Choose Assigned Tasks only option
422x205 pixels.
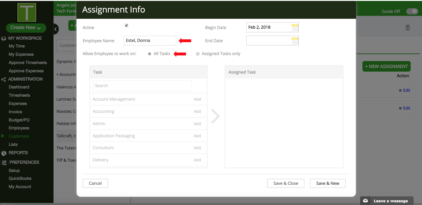click(x=198, y=54)
